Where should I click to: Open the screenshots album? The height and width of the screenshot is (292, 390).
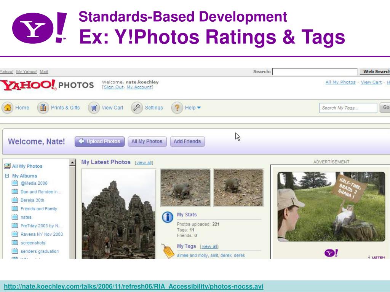pos(33,243)
